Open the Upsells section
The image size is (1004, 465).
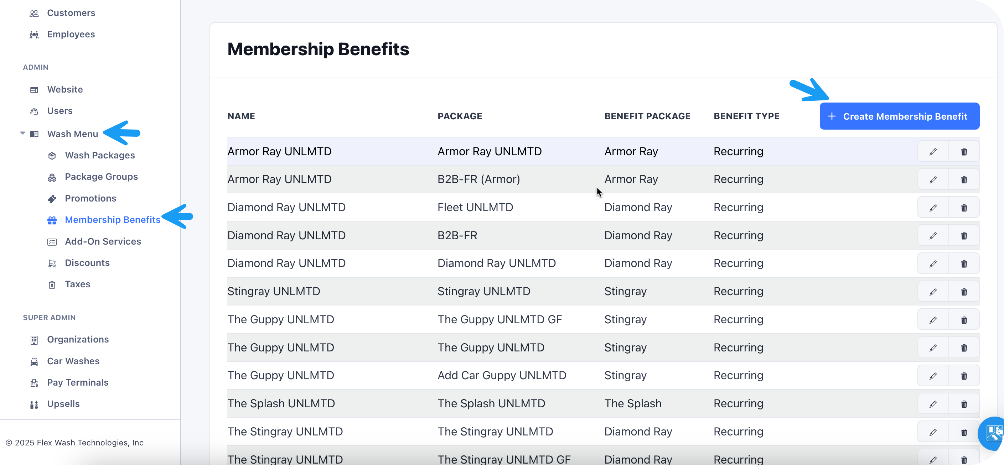click(x=63, y=404)
